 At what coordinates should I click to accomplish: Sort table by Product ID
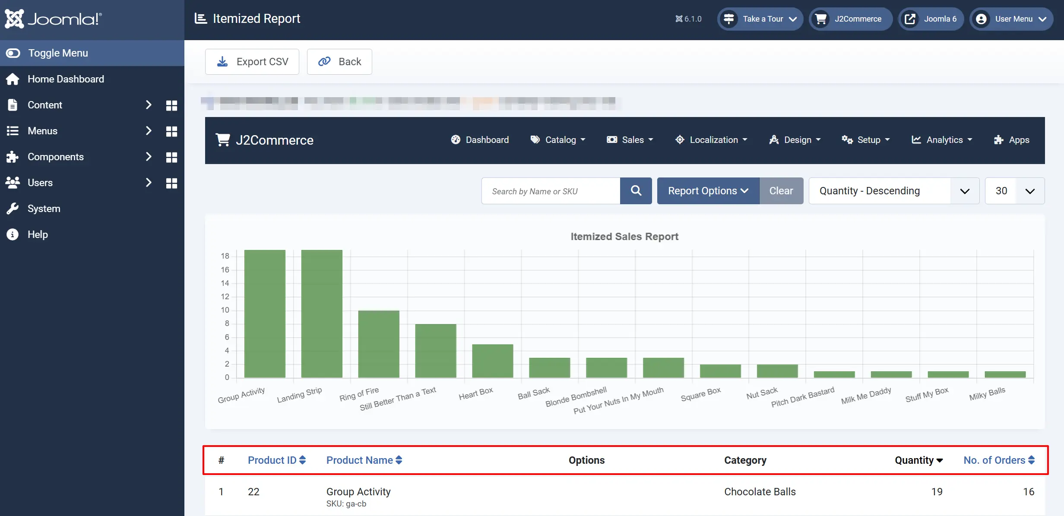click(277, 460)
